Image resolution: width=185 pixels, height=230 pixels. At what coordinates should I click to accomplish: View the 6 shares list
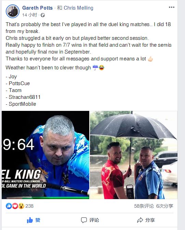click(165, 206)
